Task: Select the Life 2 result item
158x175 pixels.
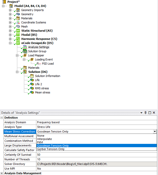Action: tap(38, 84)
